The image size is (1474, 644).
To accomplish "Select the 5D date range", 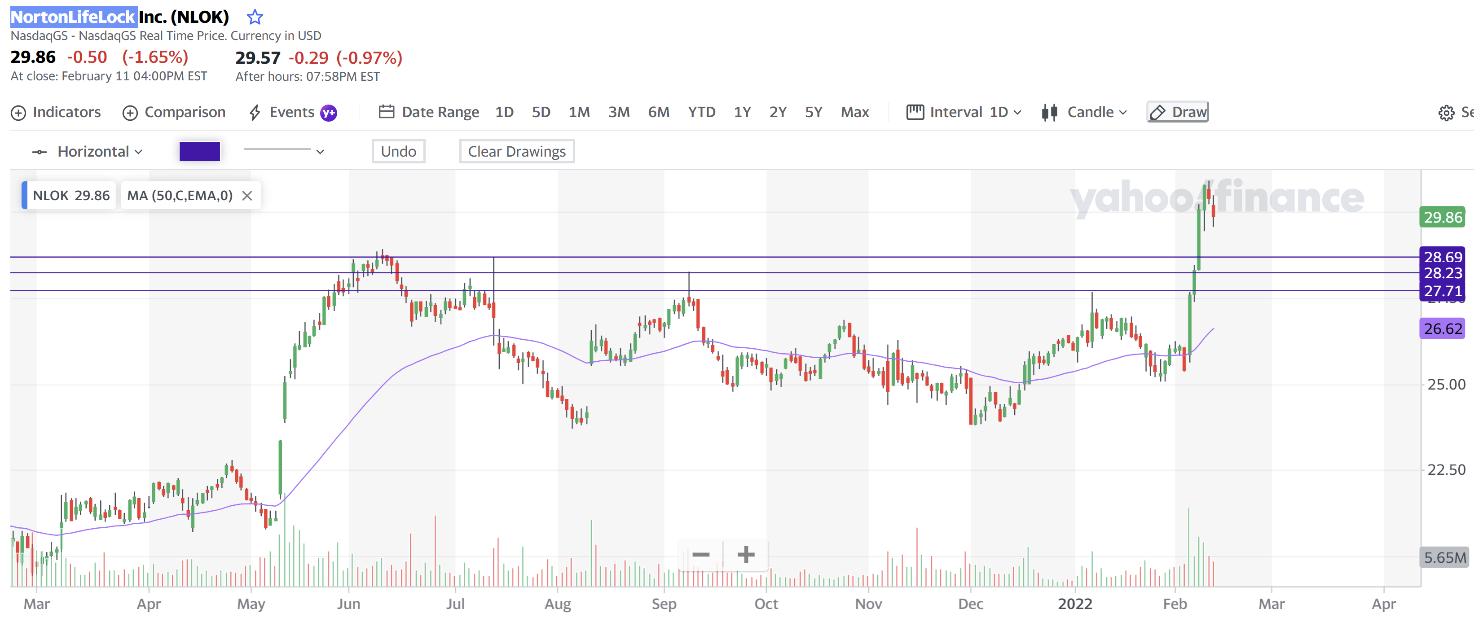I will [x=541, y=112].
